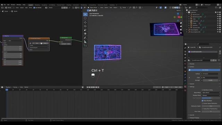This screenshot has height=125, width=222.
Task: Open the Object Mode dropdown
Action: [x=93, y=8]
